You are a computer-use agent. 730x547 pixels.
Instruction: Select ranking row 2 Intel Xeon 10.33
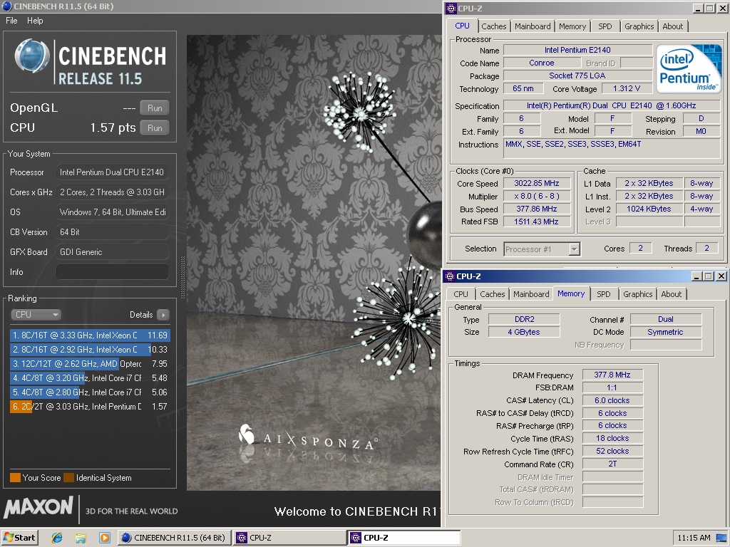pos(90,349)
